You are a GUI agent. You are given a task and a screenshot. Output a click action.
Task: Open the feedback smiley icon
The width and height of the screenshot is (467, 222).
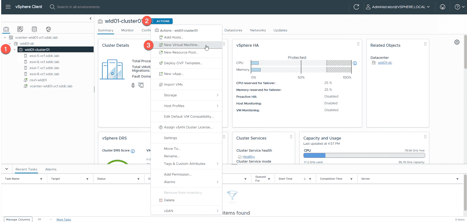(442, 7)
